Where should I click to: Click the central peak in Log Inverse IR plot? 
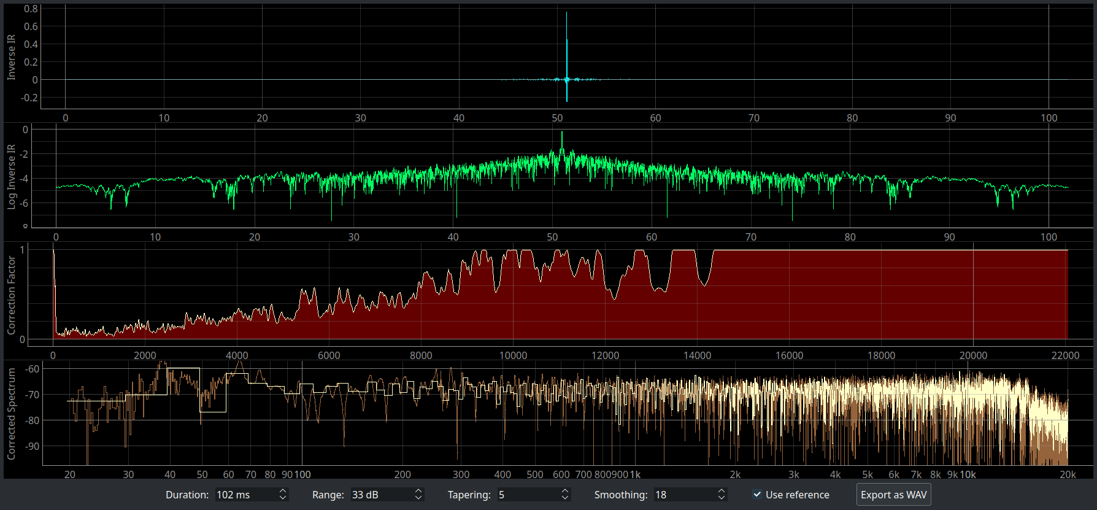[561, 144]
